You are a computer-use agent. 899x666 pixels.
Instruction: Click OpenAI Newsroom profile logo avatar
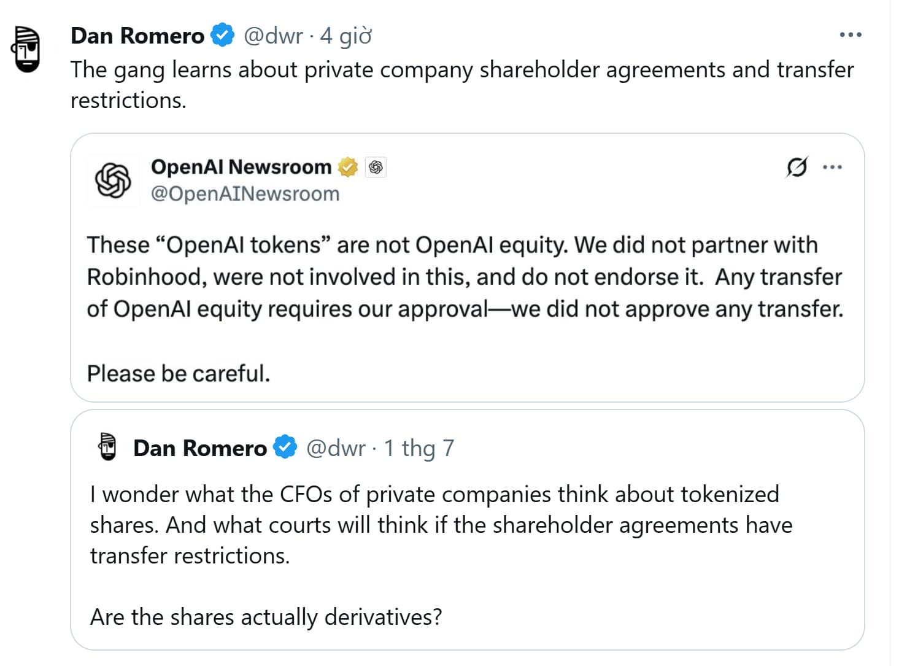(x=113, y=180)
